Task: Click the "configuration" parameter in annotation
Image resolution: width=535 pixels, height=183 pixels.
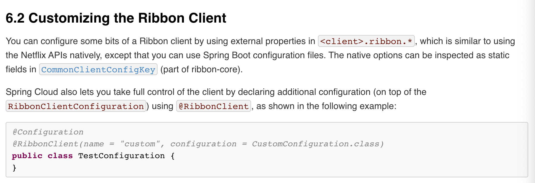Action: coord(203,144)
